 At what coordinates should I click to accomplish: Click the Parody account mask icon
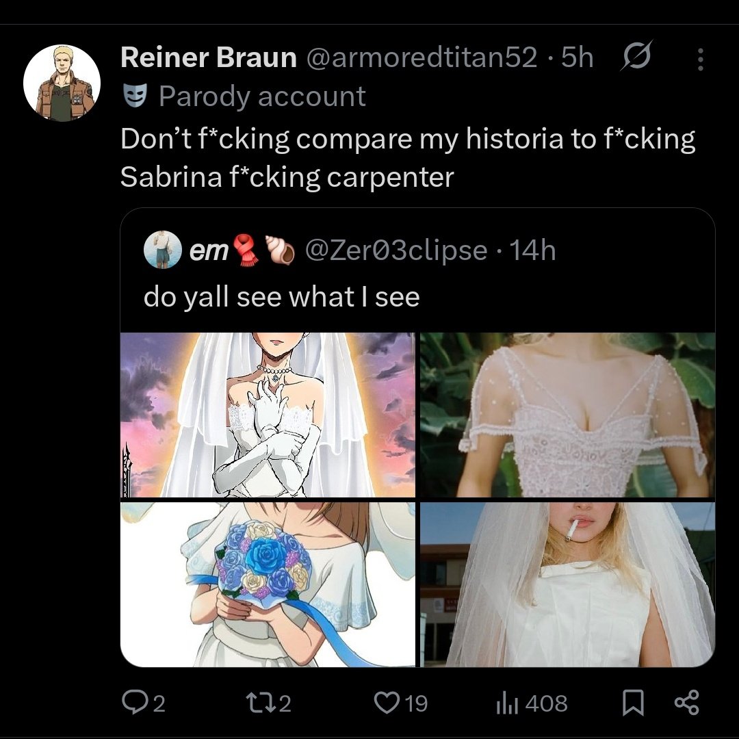[x=135, y=96]
